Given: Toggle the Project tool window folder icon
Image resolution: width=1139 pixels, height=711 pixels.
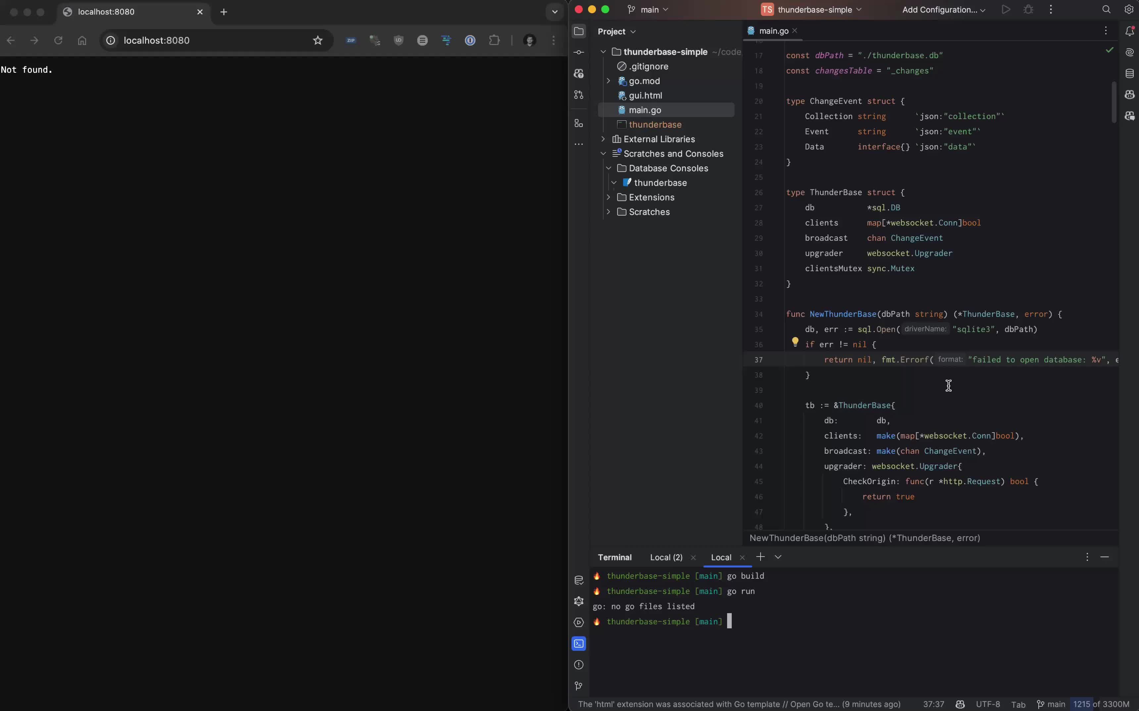Looking at the screenshot, I should [x=579, y=31].
